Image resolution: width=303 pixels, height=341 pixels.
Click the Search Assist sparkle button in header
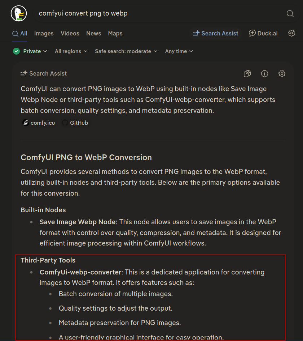click(216, 33)
